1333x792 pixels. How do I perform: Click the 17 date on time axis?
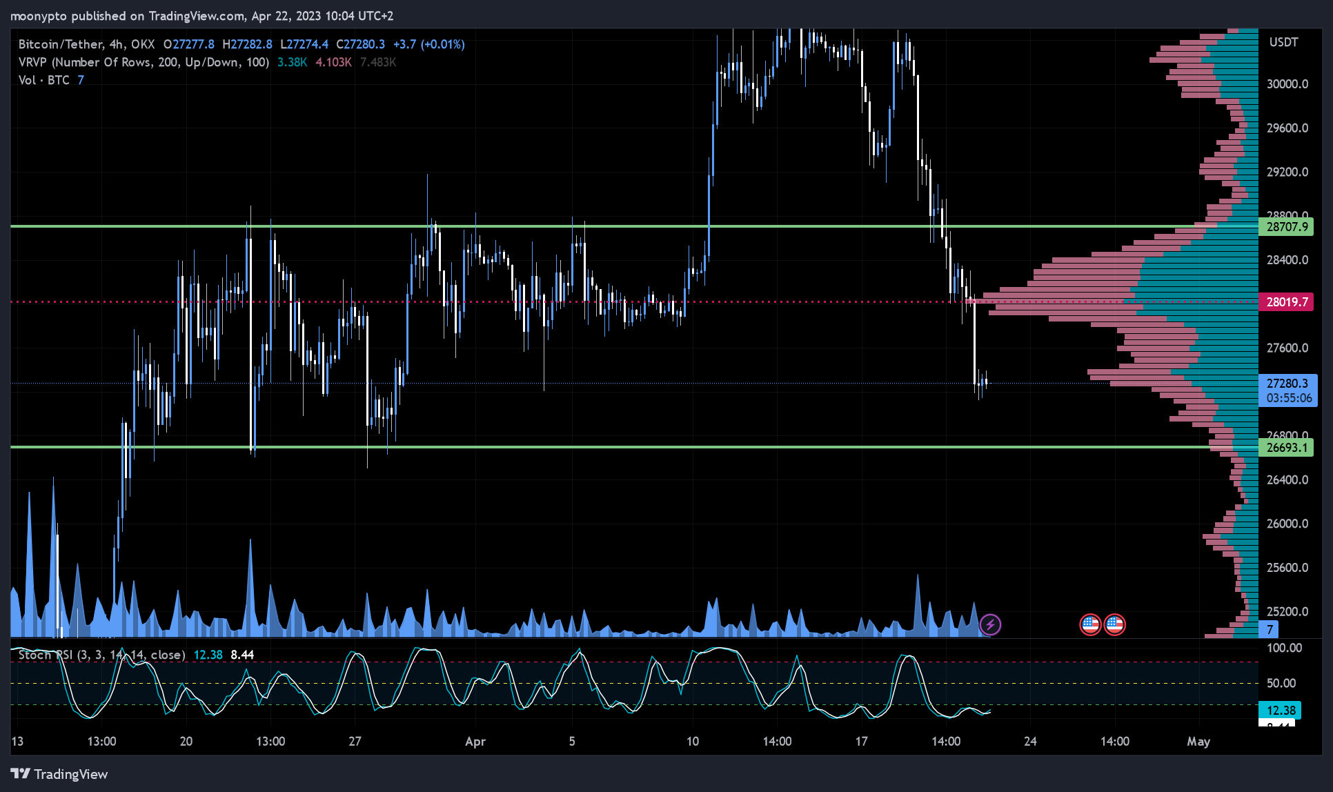pos(861,742)
